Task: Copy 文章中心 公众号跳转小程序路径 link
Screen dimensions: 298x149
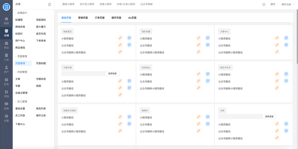Action: [x=277, y=52]
